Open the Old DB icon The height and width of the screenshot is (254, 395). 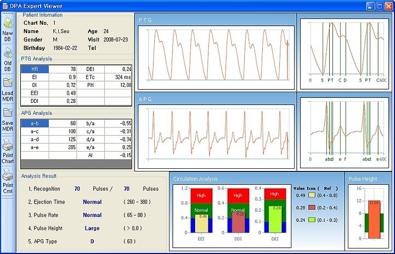coord(8,53)
